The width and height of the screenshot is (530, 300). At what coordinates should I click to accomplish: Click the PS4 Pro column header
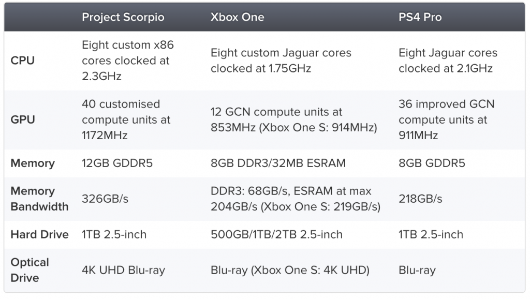click(420, 17)
